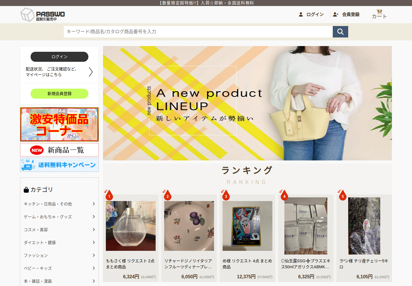Screen dimensions: 412x286
Task: Open the Richard Ginori plate product image
Action: [189, 226]
